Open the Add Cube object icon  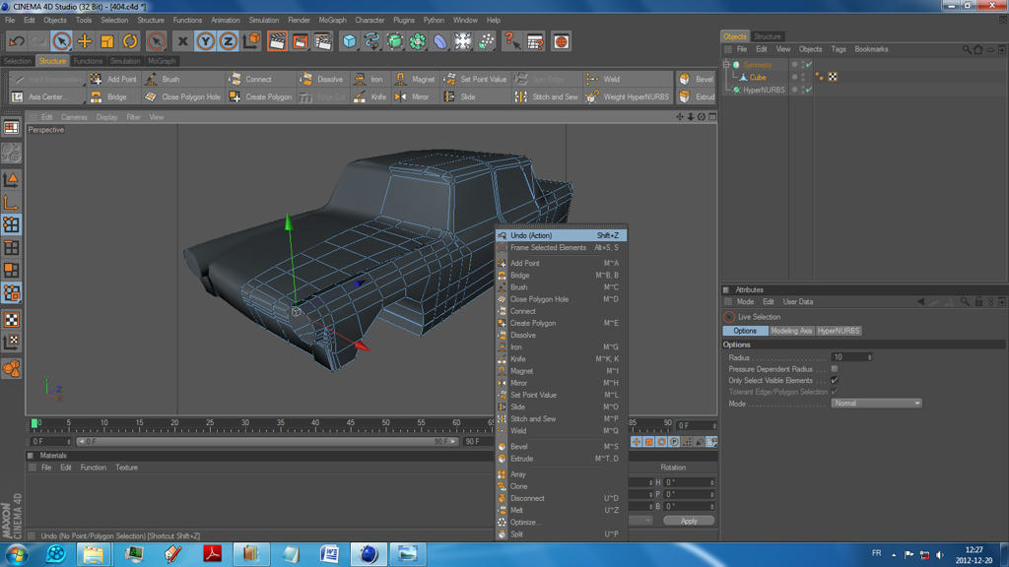(349, 41)
